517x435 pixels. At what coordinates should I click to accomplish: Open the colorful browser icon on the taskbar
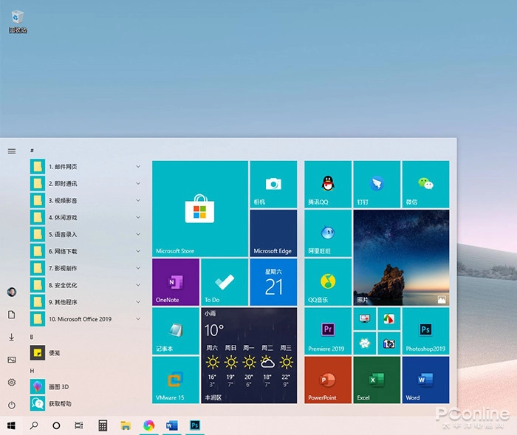[x=148, y=425]
